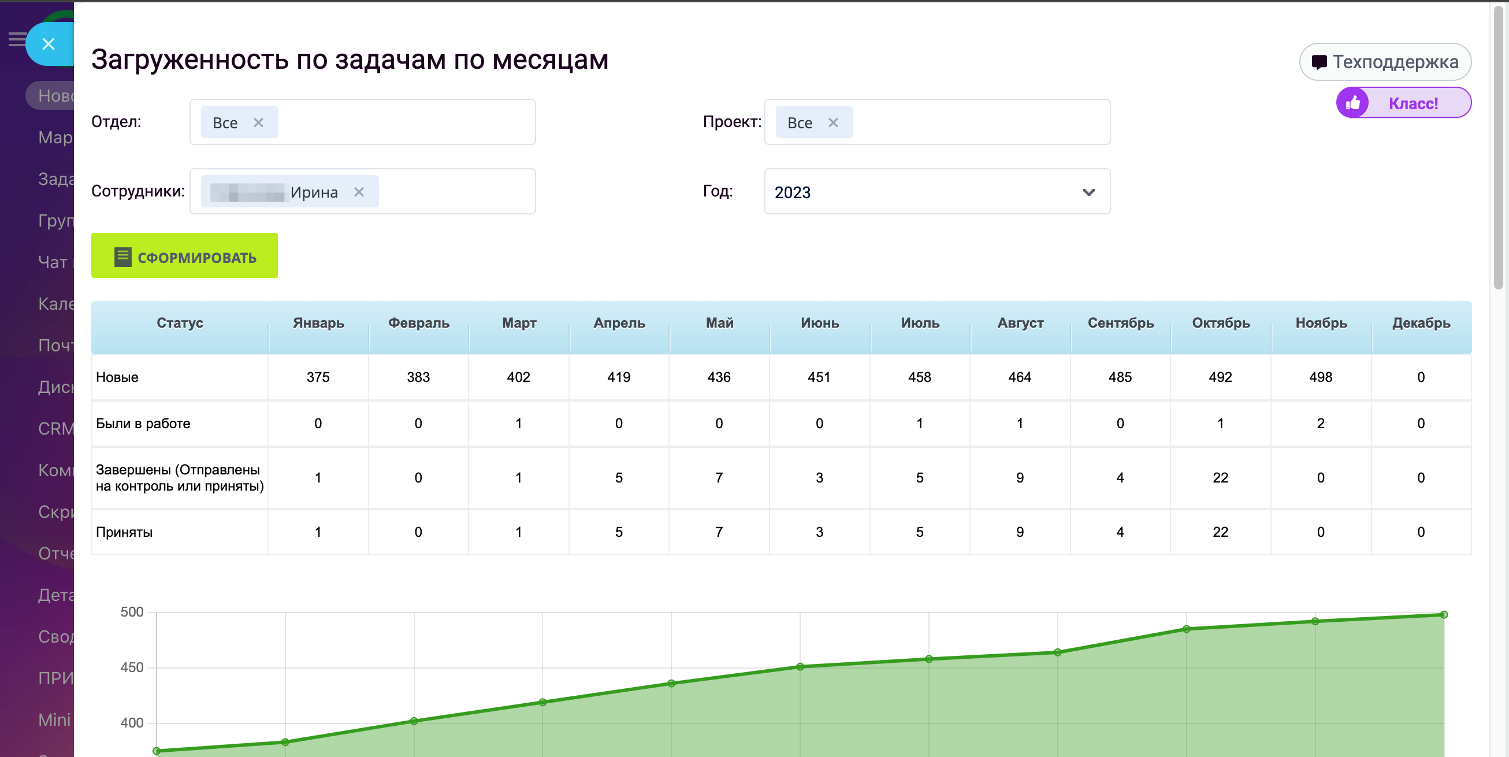Viewport: 1509px width, 757px height.
Task: Click the vertical page scrollbar
Action: pyautogui.click(x=1499, y=146)
